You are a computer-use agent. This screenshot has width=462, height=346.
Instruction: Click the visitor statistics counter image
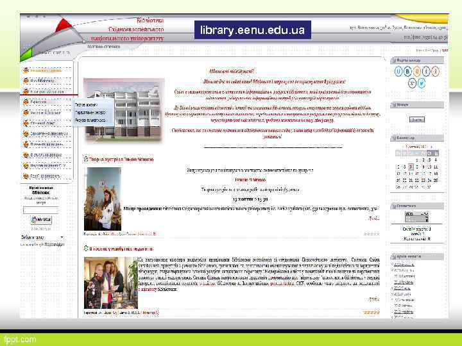click(416, 217)
